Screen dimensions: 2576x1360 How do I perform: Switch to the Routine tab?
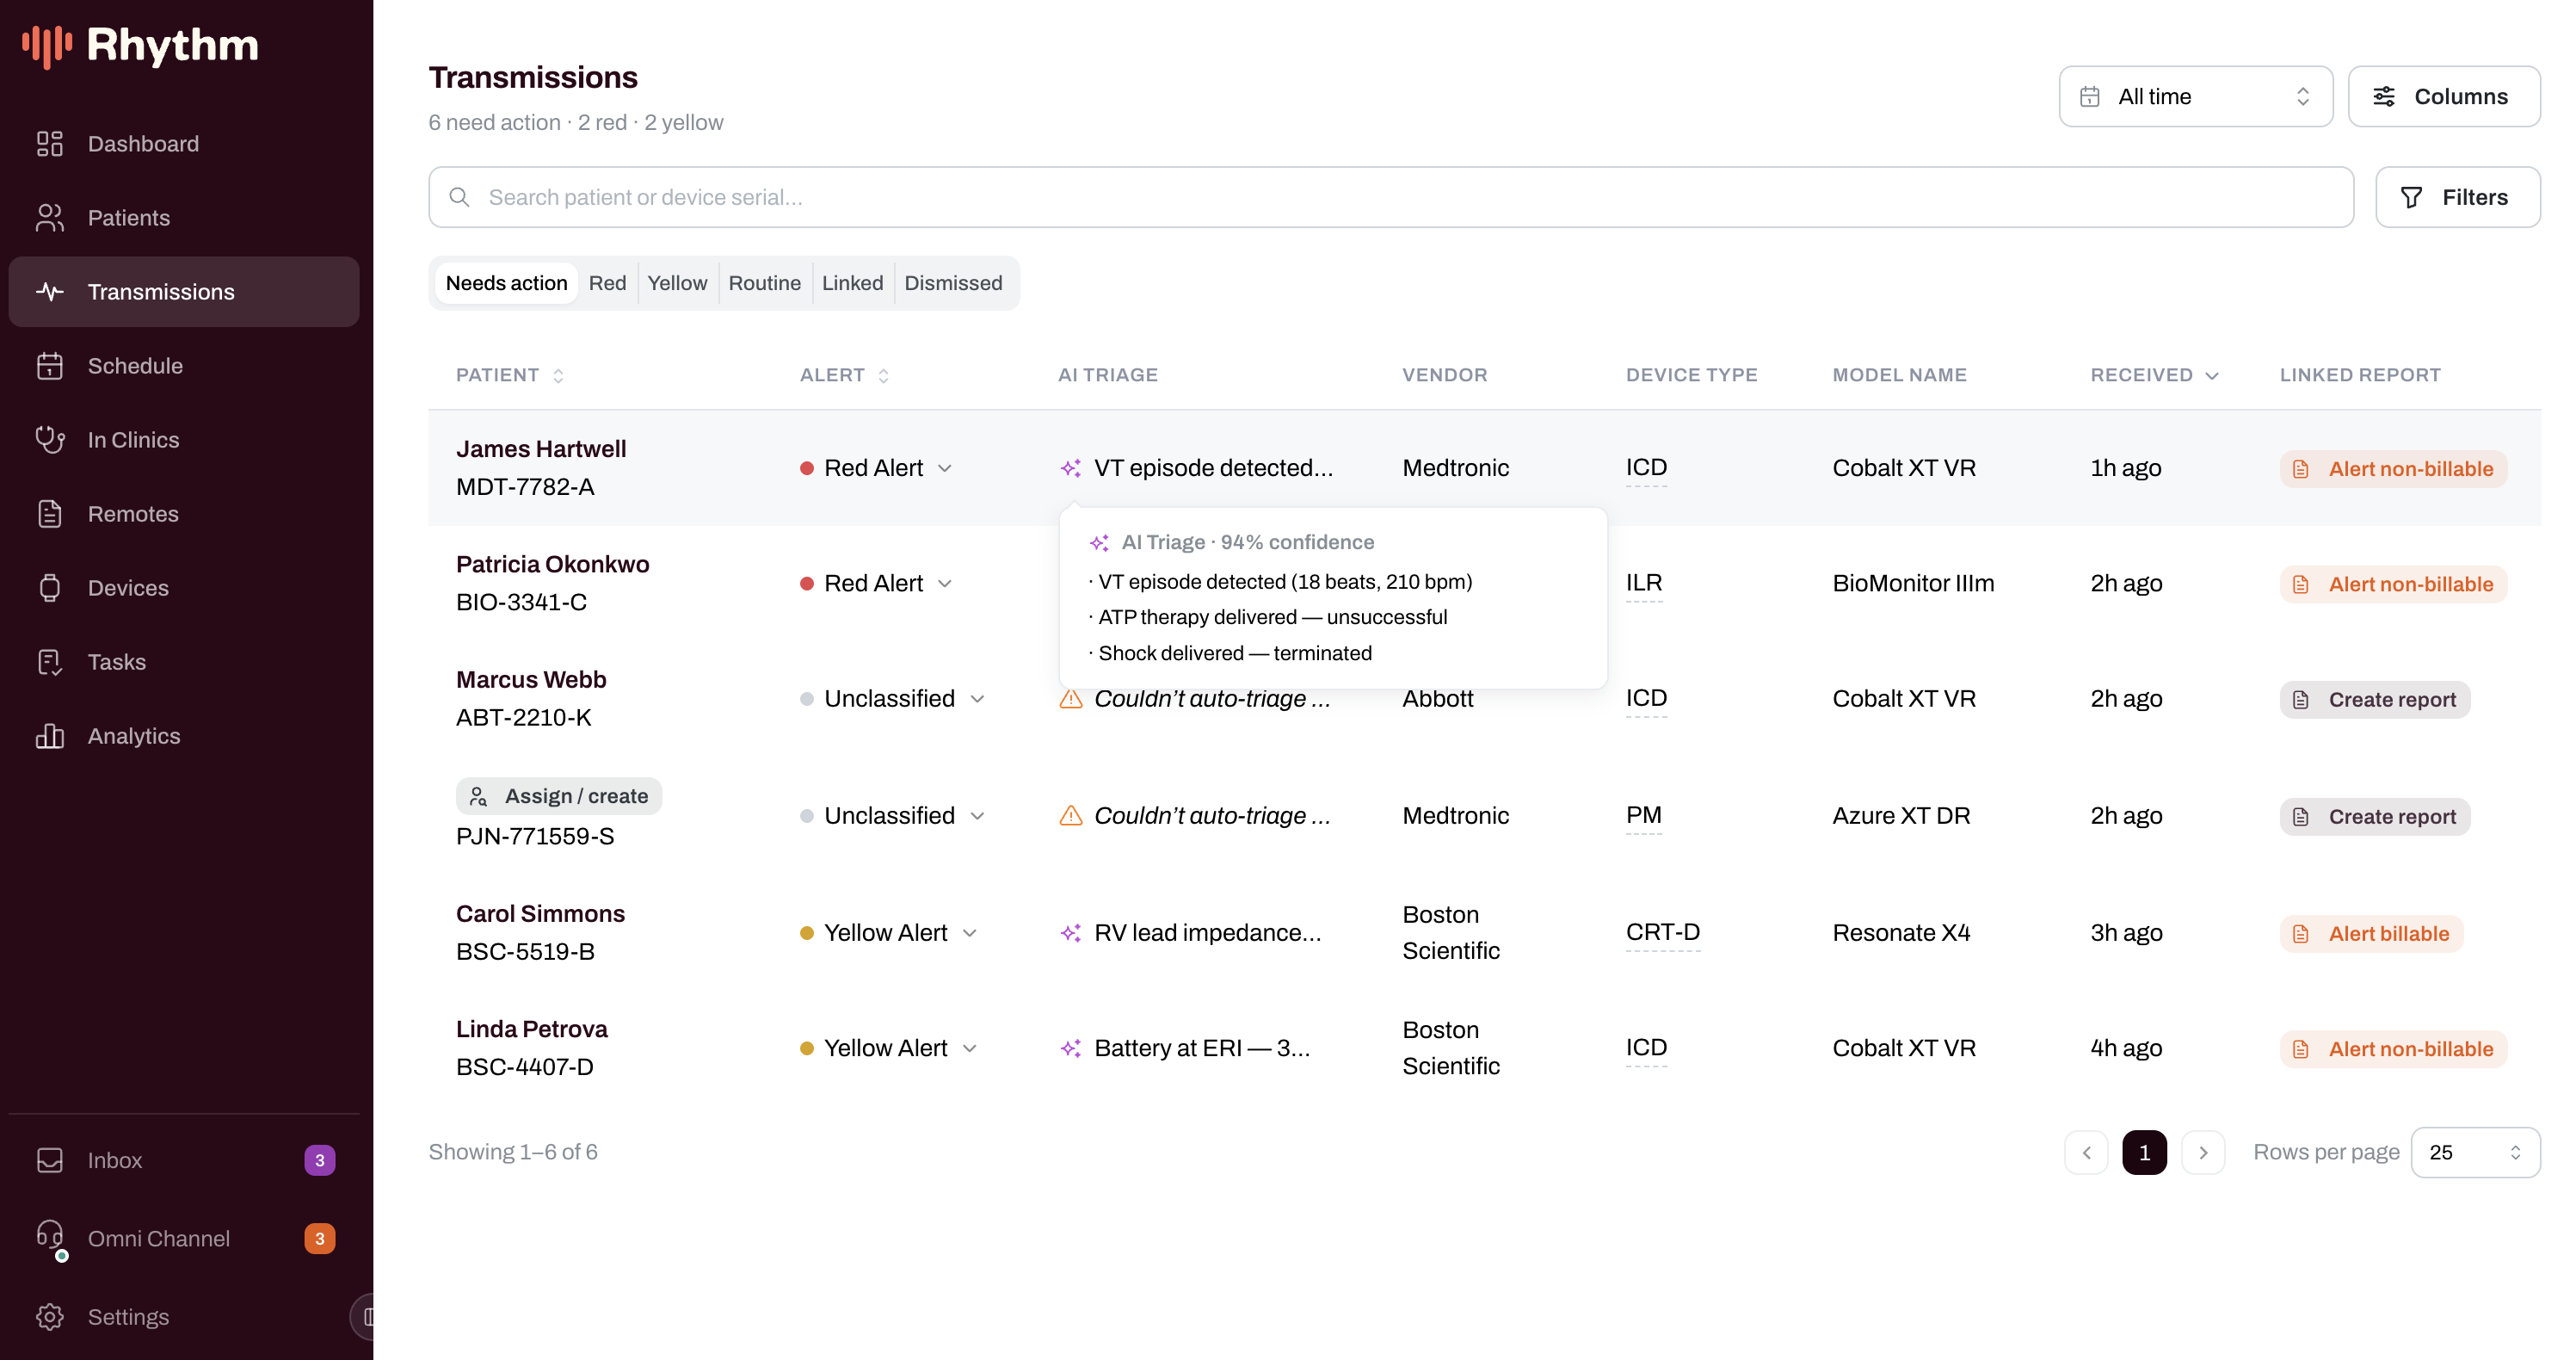pyautogui.click(x=764, y=283)
